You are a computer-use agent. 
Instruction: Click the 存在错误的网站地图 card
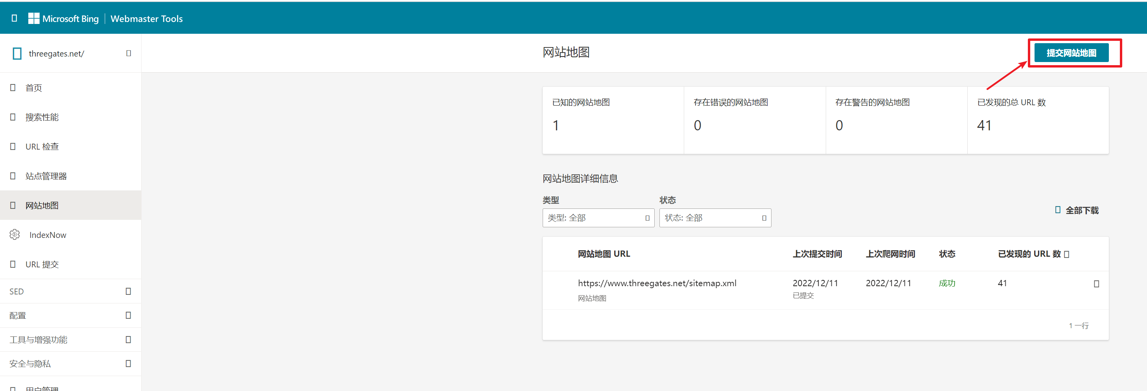755,121
